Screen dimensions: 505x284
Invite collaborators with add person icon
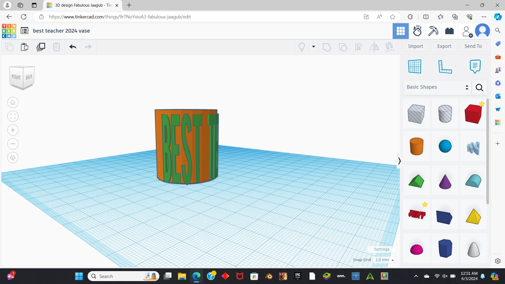(467, 32)
